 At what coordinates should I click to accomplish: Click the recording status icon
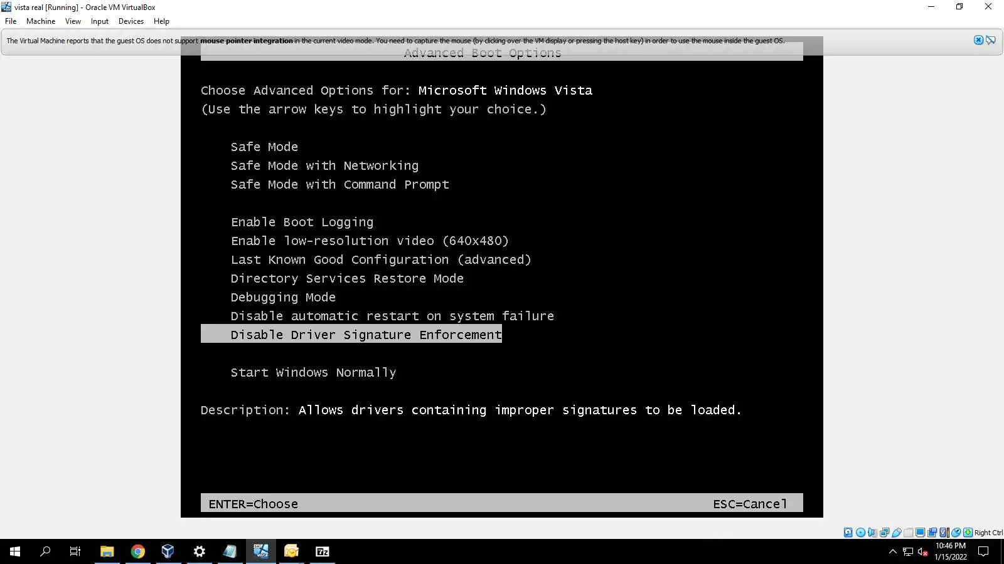pos(932,533)
